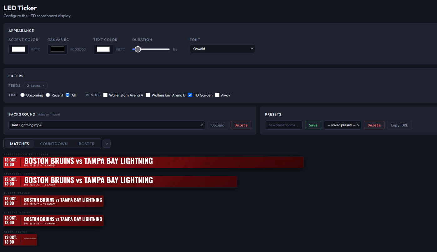This screenshot has width=437, height=252.
Task: Open the Canvas BG color swatch
Action: coord(58,49)
